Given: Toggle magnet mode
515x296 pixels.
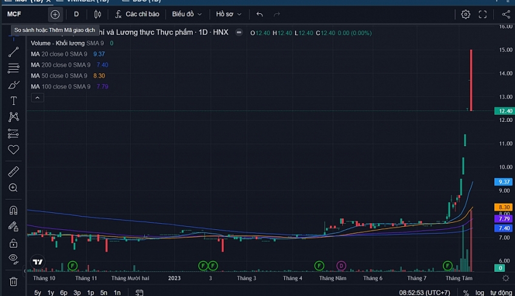Looking at the screenshot, I should (x=13, y=210).
